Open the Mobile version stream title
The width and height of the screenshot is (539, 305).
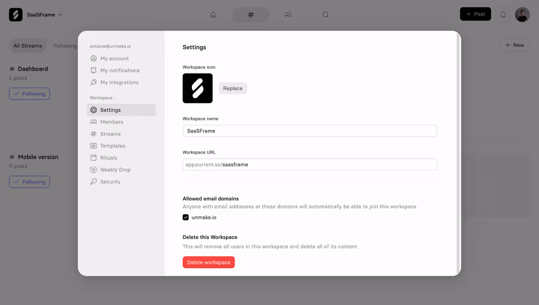[x=38, y=157]
